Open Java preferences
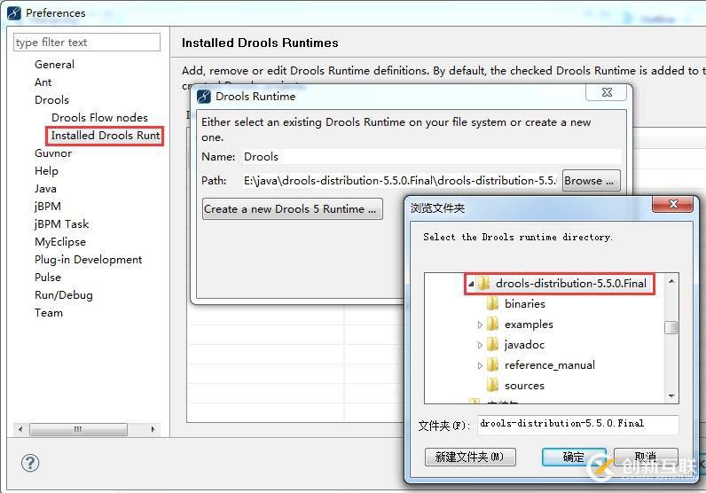Image resolution: width=706 pixels, height=493 pixels. pos(45,189)
